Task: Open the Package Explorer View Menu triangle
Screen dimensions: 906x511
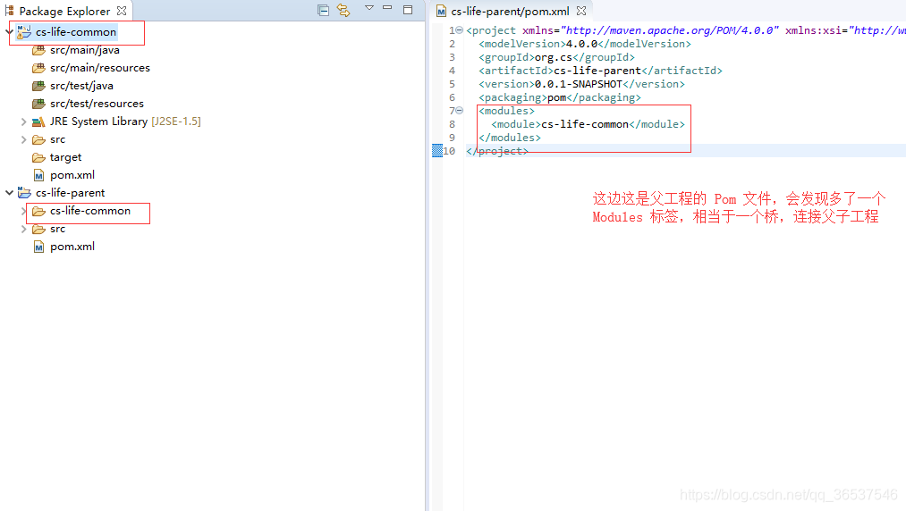Action: pyautogui.click(x=368, y=7)
